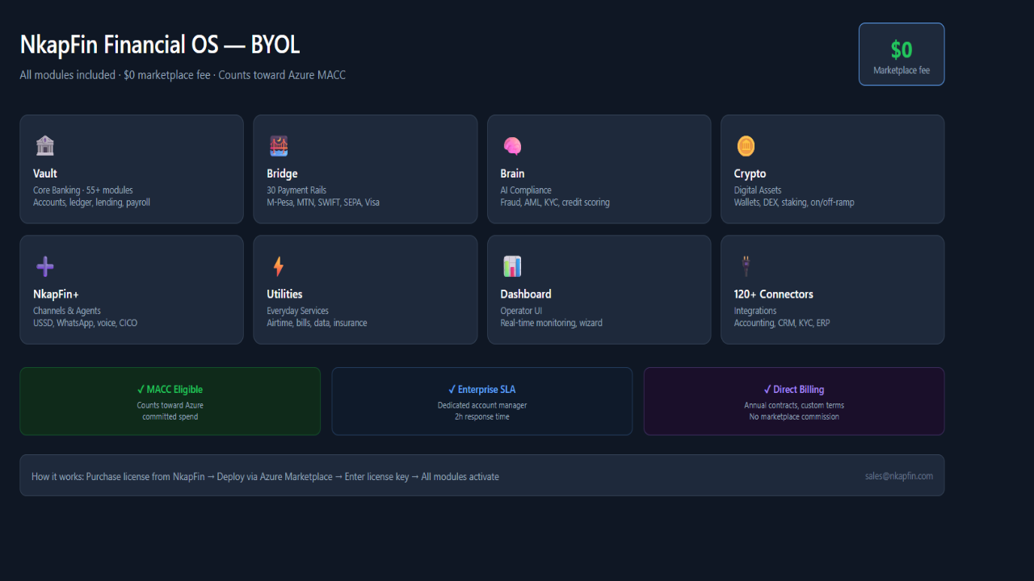Screen dimensions: 1034x581
Task: Click the Utilities lightning bolt icon
Action: [x=279, y=266]
